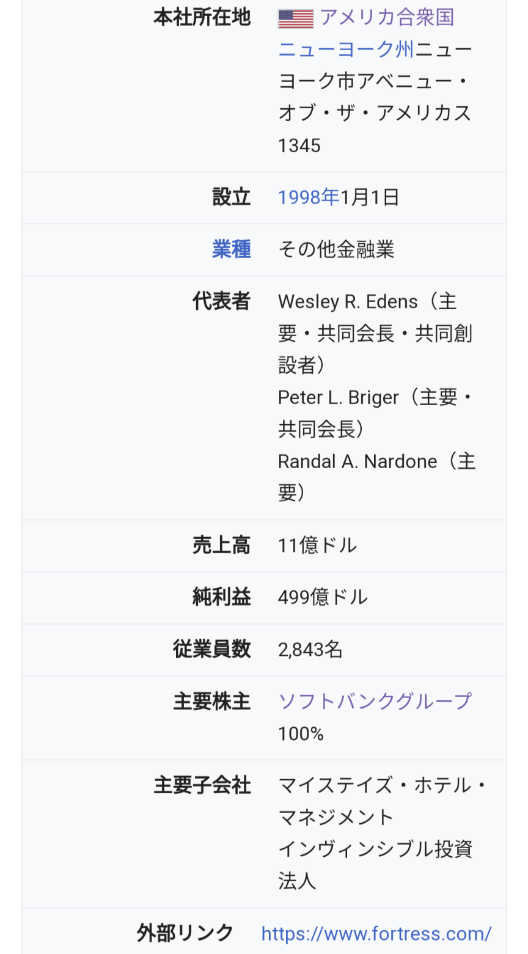528x954 pixels.
Task: Click the United States flag icon
Action: pos(296,18)
